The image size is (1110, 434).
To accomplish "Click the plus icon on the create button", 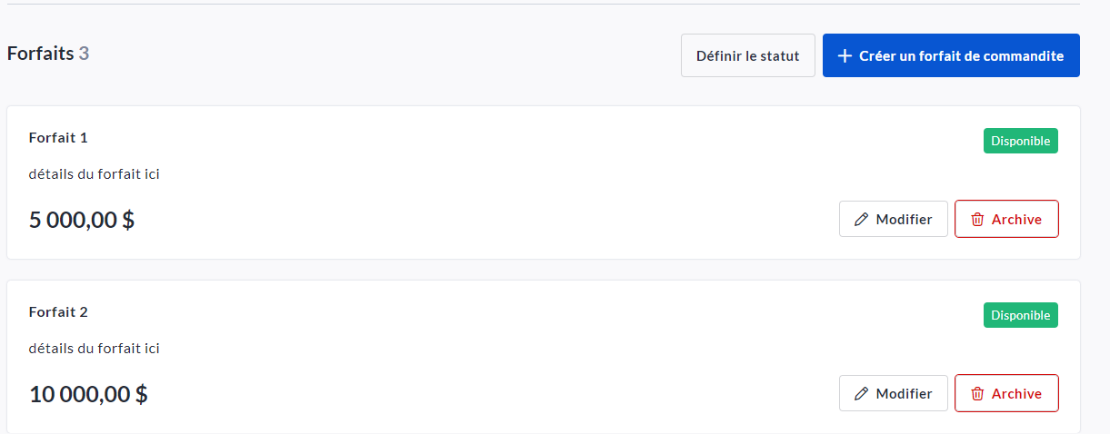I will 845,56.
